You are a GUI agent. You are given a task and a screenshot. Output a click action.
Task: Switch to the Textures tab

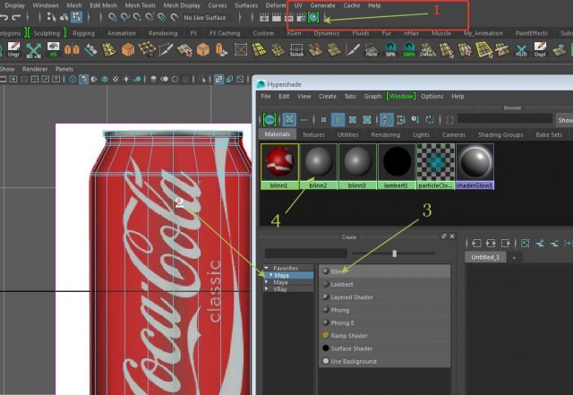tap(313, 135)
